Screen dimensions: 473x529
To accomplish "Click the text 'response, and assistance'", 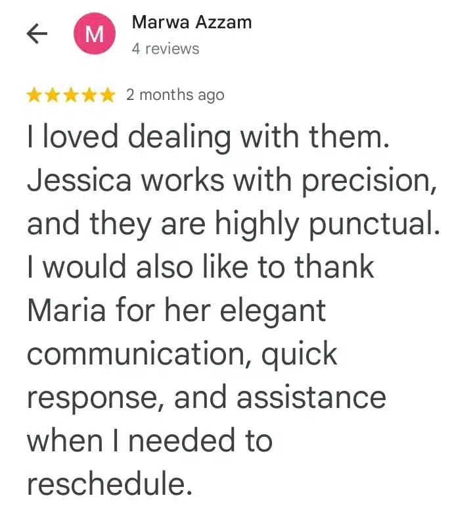I will [x=206, y=398].
